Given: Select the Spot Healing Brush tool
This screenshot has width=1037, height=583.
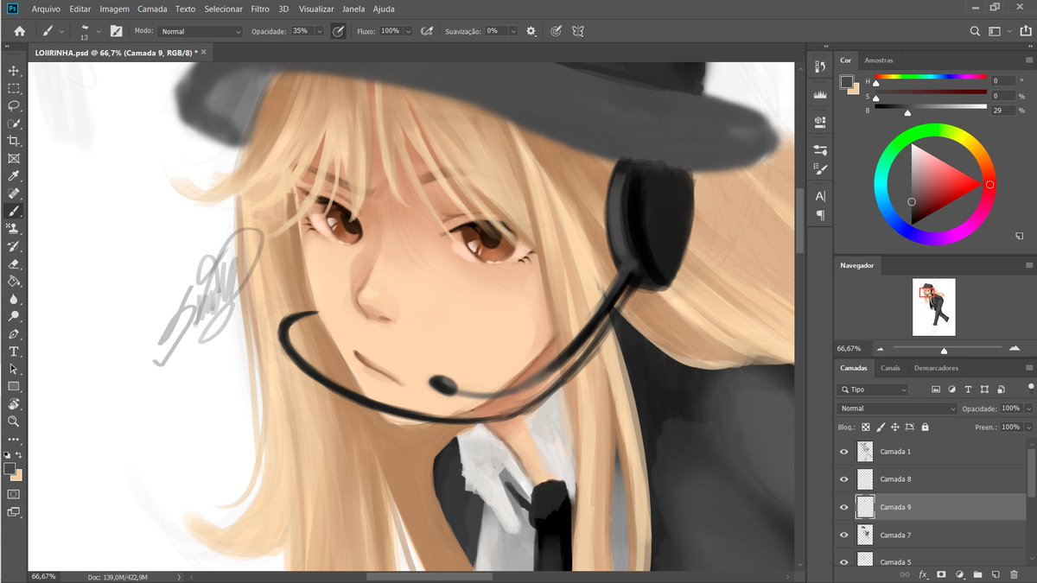Looking at the screenshot, I should [x=14, y=193].
